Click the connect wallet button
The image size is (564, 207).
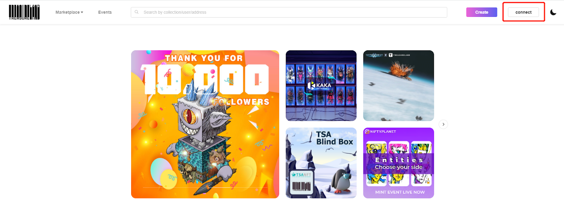coord(523,12)
